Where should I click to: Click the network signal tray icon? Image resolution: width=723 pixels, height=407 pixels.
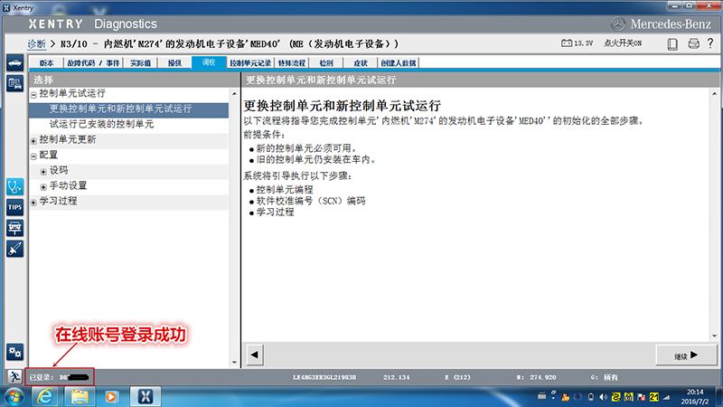(x=667, y=397)
